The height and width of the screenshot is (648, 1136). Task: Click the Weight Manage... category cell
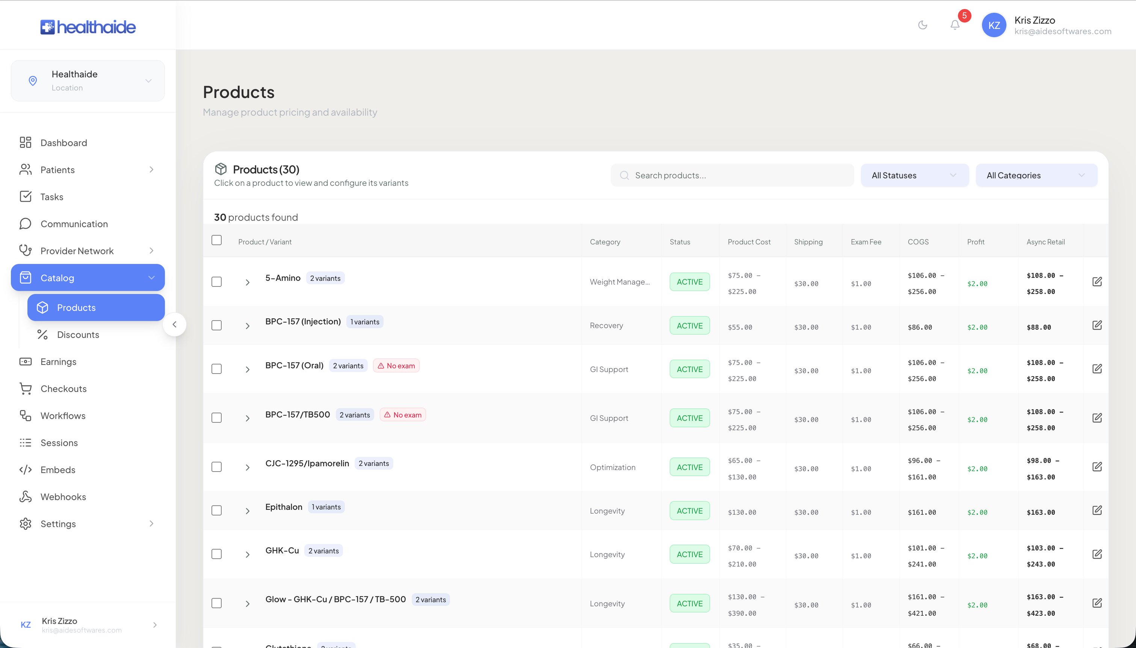coord(619,282)
